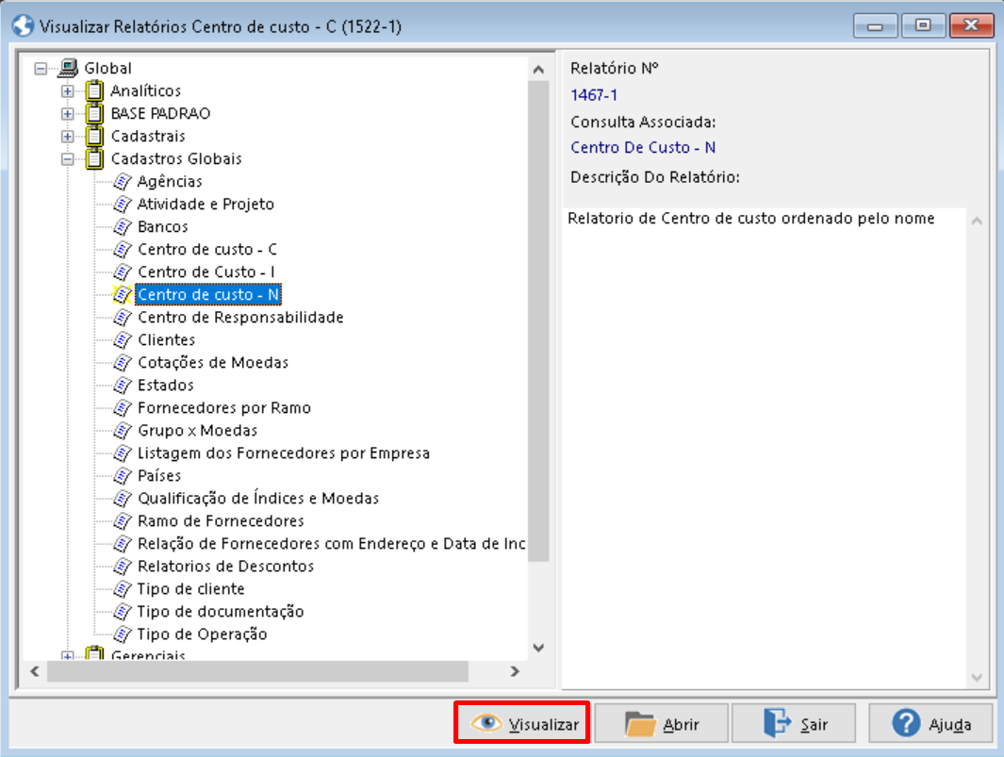Click the report icon beside Bancos
The image size is (1004, 757).
tap(123, 226)
